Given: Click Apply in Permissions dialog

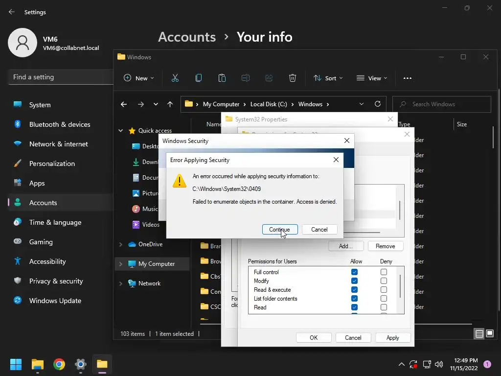Looking at the screenshot, I should coord(393,338).
